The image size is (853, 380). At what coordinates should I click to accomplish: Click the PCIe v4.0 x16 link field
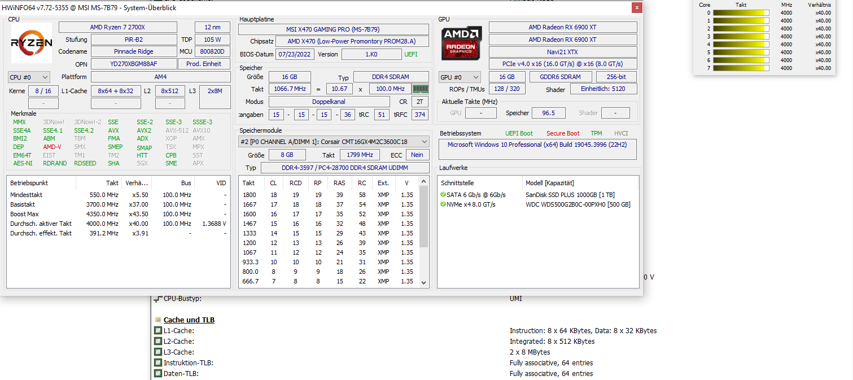click(x=563, y=64)
